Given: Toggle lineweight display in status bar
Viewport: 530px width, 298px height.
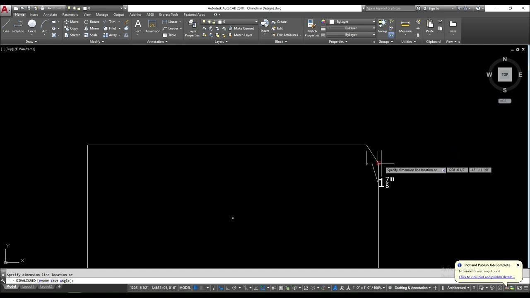Looking at the screenshot, I should (273, 288).
